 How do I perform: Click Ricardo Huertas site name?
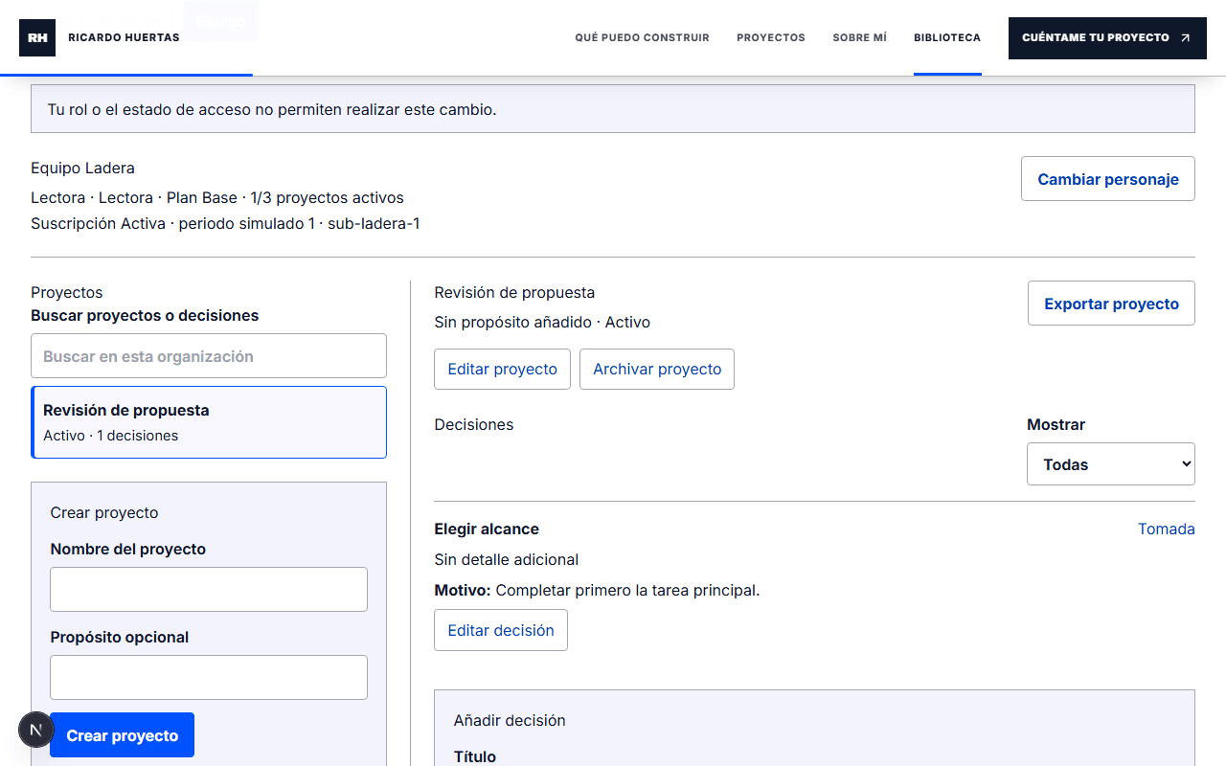124,38
